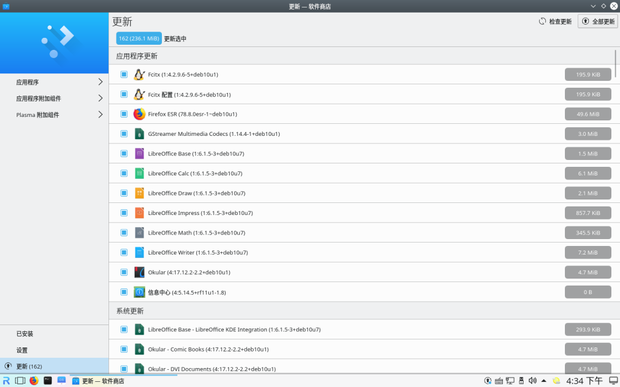
Task: Click the 应用程序 sidebar label
Action: (x=28, y=82)
